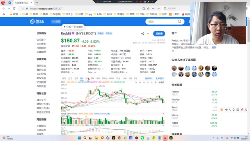Viewport: 250px width, 141px height.
Task: Open 历史价格 in left sidebar
Action: 41,74
